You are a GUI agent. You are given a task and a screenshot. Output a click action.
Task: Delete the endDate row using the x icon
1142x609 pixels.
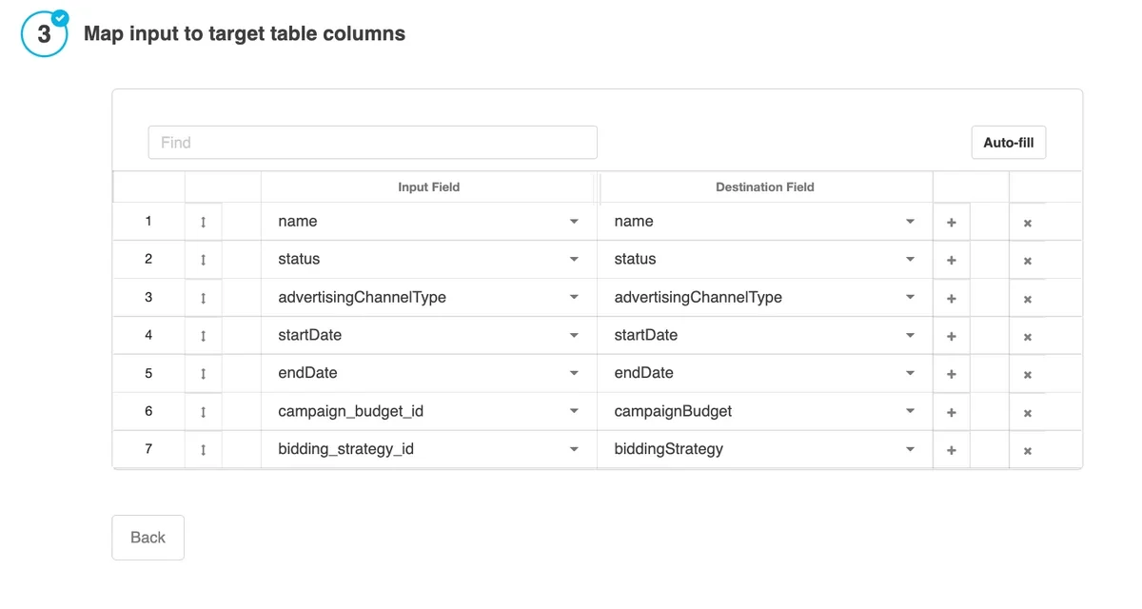[1028, 373]
